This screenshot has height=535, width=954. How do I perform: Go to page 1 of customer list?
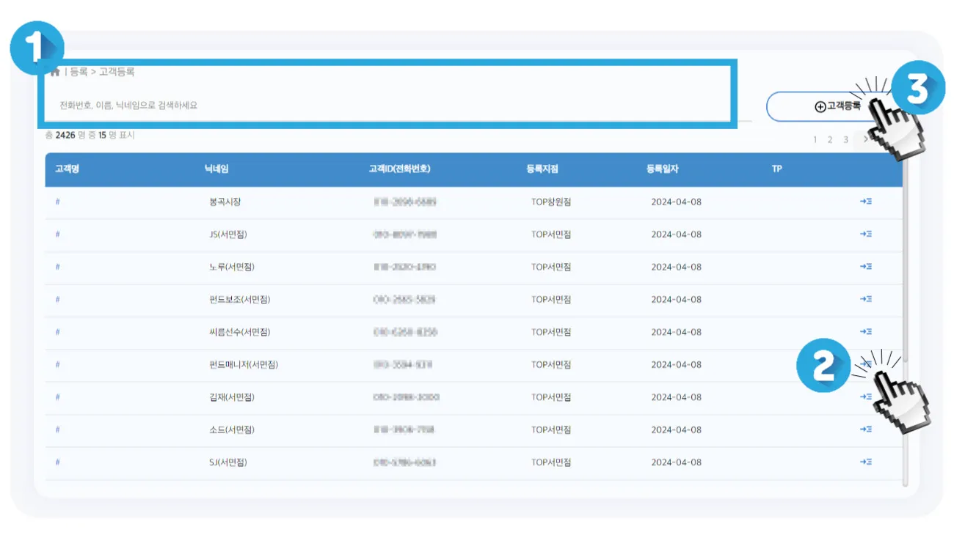(x=815, y=139)
